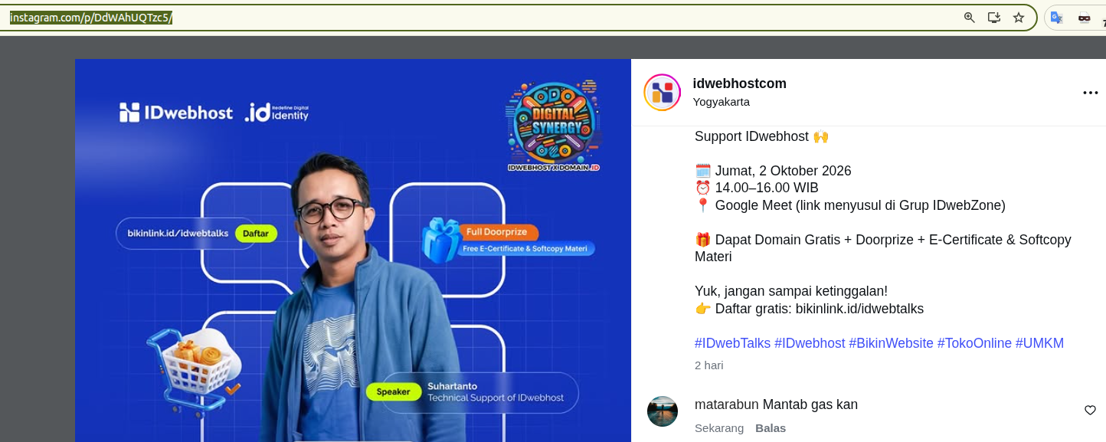Click the incognito glasses extension icon
The height and width of the screenshot is (442, 1106).
pyautogui.click(x=1084, y=18)
